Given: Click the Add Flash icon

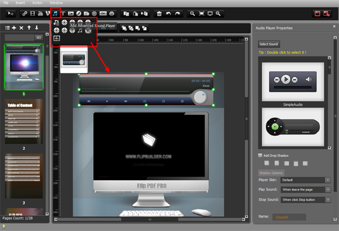Looking at the screenshot, I should pyautogui.click(x=79, y=14).
